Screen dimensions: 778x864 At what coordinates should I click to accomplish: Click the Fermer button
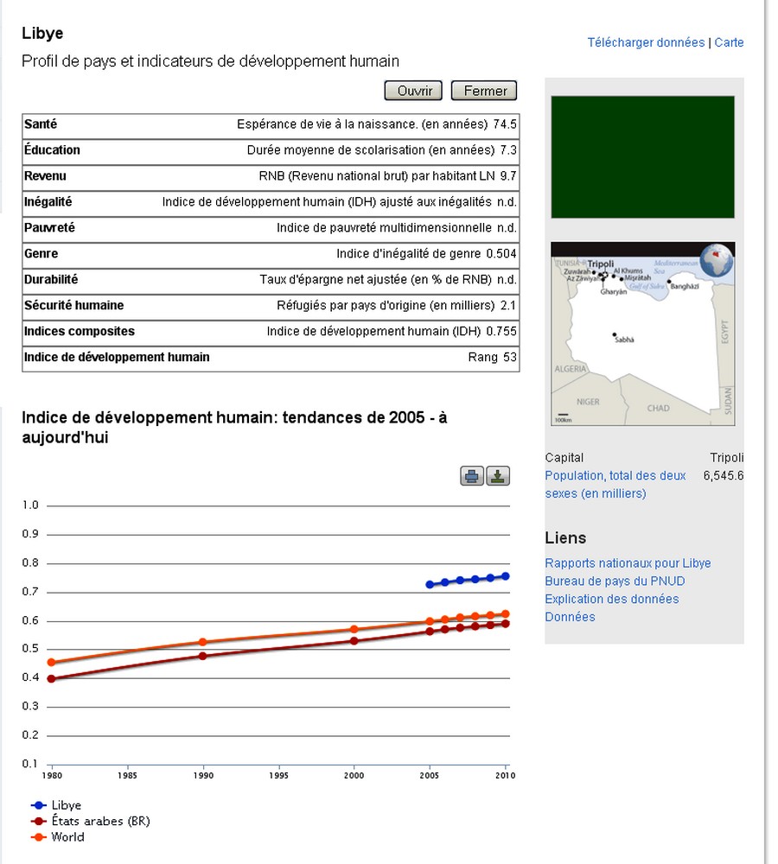(x=483, y=90)
